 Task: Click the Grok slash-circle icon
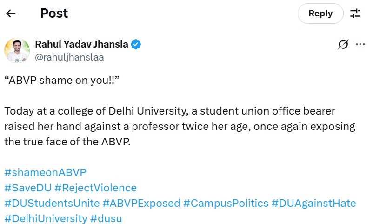(343, 45)
